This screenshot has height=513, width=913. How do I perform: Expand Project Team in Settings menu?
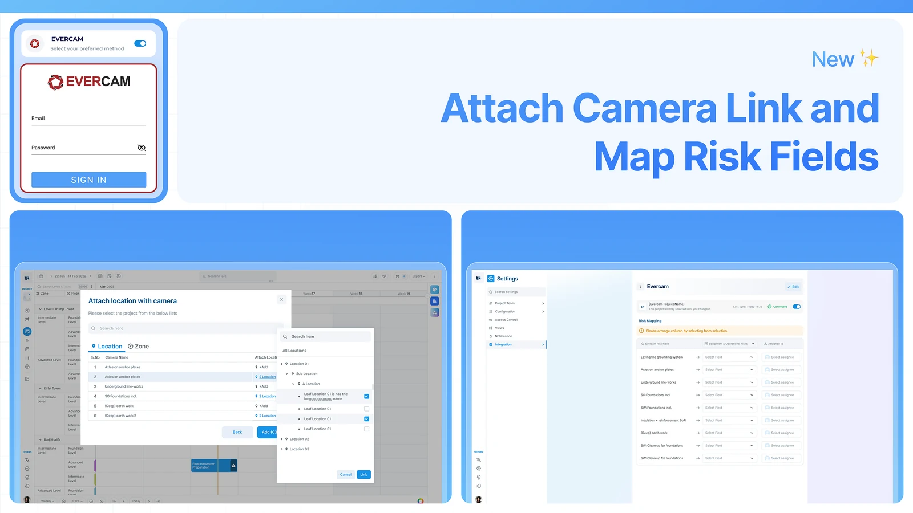point(517,303)
